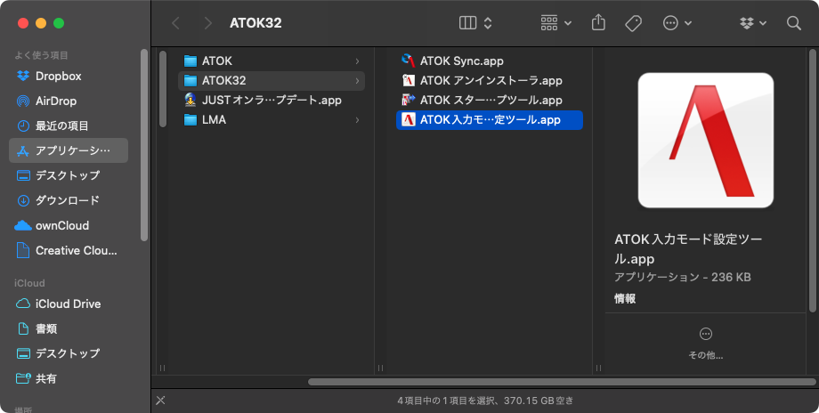Open the Dropbox toolbar dropdown
819x413 pixels.
click(x=753, y=23)
